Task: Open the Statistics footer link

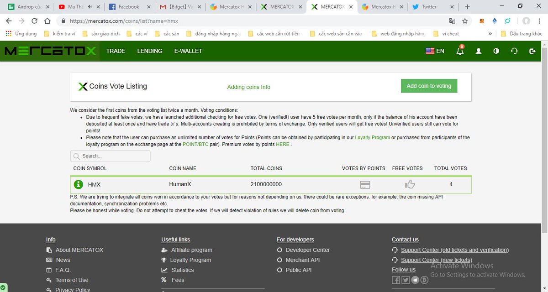Action: (x=183, y=270)
